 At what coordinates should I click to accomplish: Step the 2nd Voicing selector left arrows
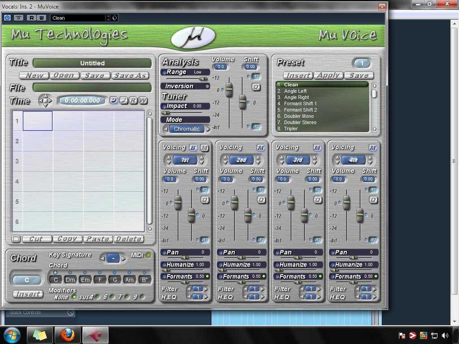tap(225, 160)
